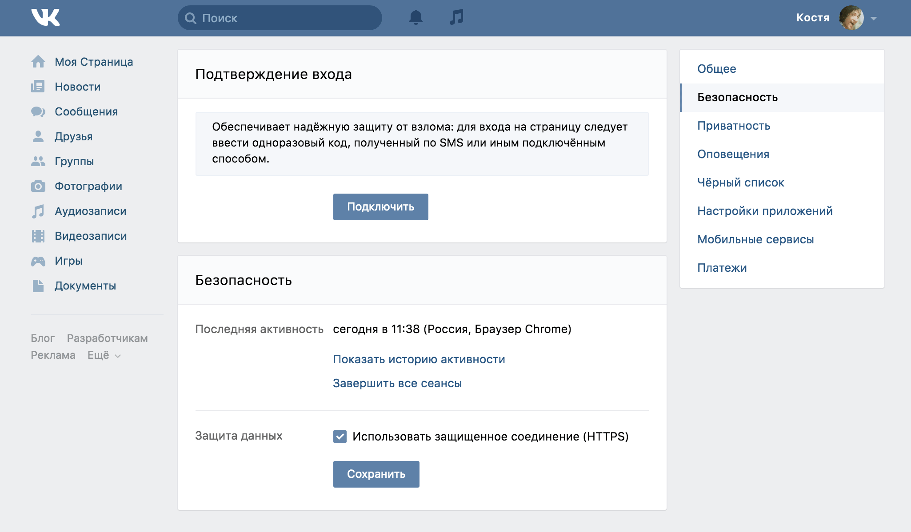Click Завершить все сеансы link
Image resolution: width=911 pixels, height=532 pixels.
[397, 383]
